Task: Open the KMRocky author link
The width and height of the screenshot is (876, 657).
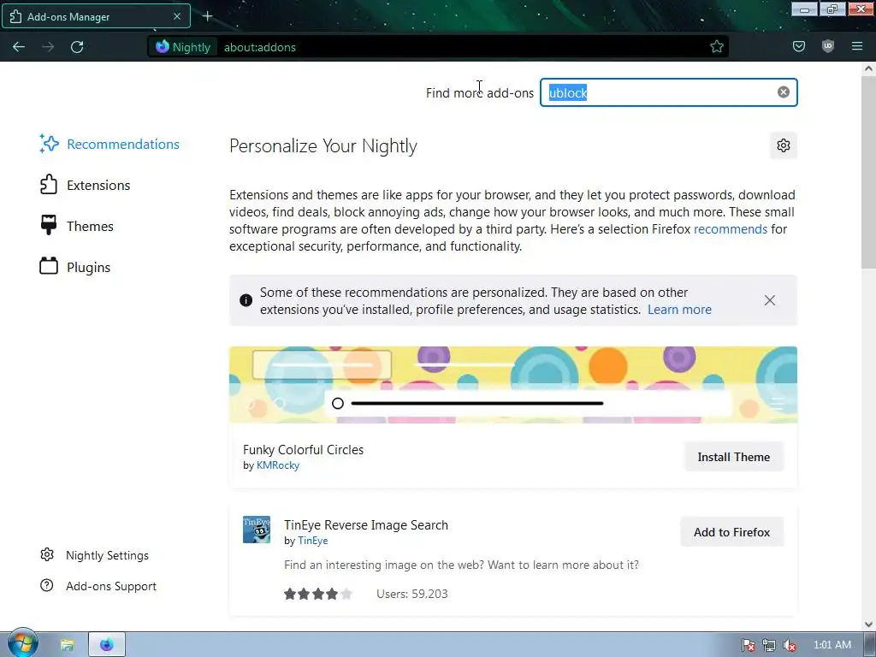Action: [278, 465]
